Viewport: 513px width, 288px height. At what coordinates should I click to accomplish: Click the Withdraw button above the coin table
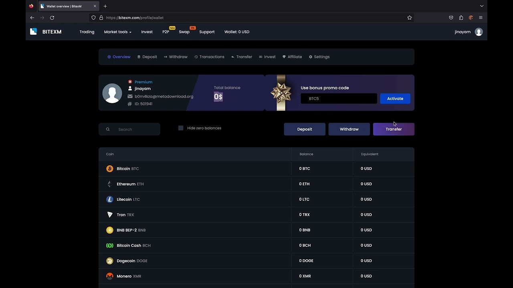349,129
